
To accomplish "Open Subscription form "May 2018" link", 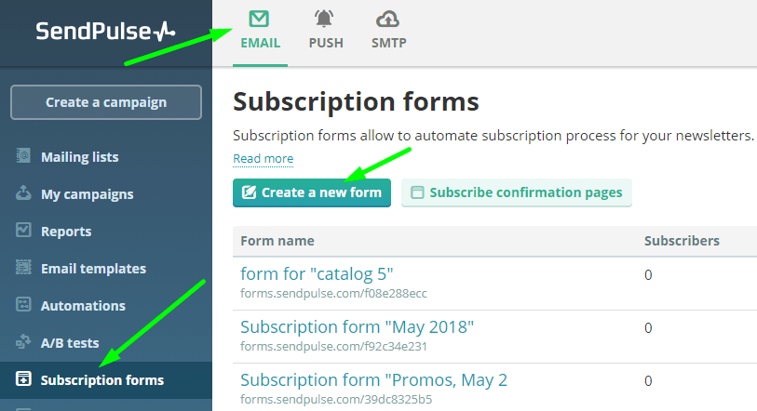I will tap(357, 327).
